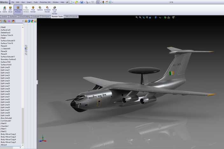This screenshot has width=224, height=149.
Task: Click the Undo icon in title toolbar
Action: (93, 2)
